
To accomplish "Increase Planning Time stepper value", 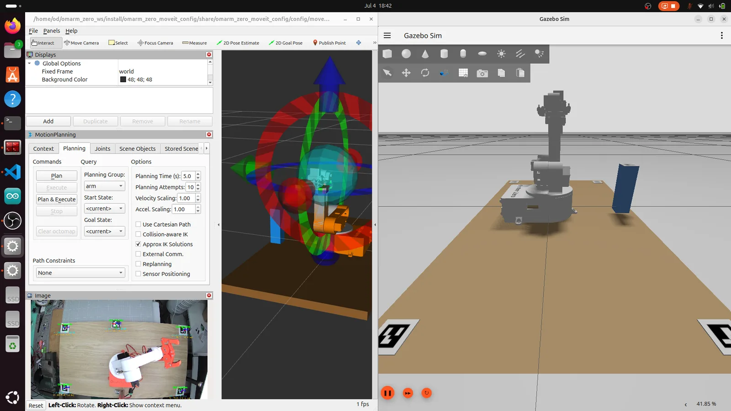I will [x=198, y=174].
